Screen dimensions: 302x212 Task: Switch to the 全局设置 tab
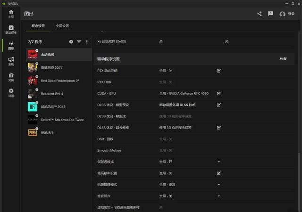[x=62, y=26]
